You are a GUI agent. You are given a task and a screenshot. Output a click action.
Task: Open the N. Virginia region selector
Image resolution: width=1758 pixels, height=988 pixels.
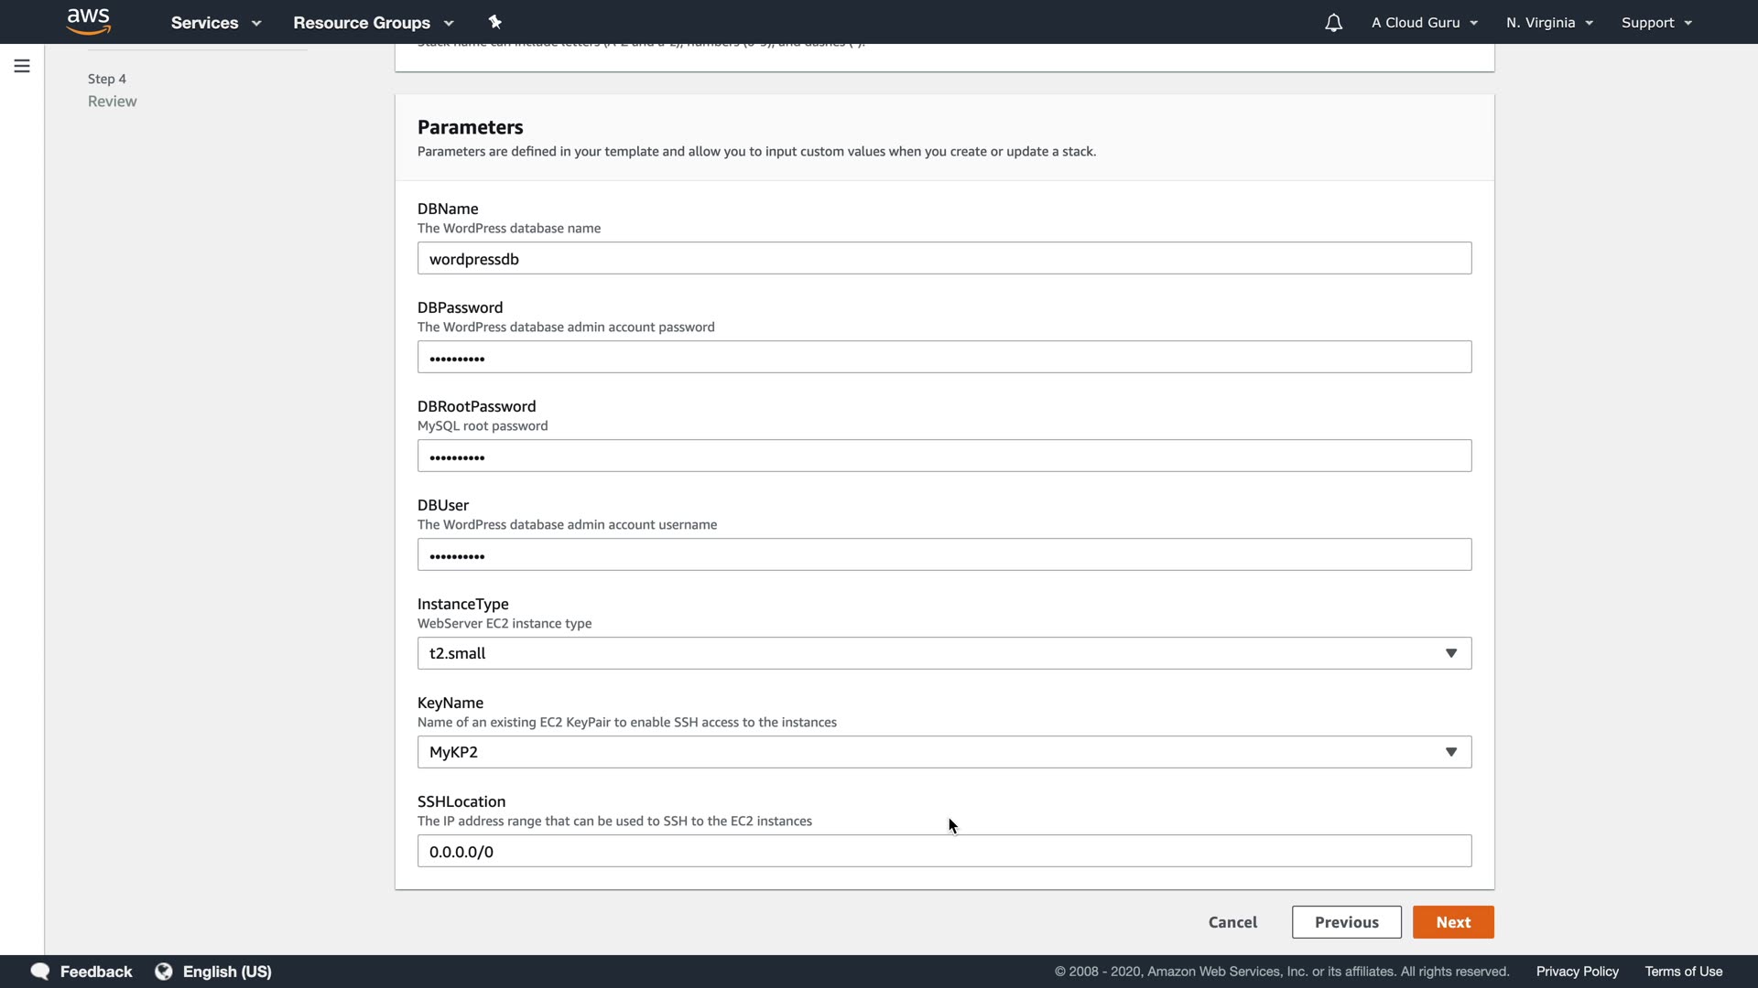[x=1549, y=23]
